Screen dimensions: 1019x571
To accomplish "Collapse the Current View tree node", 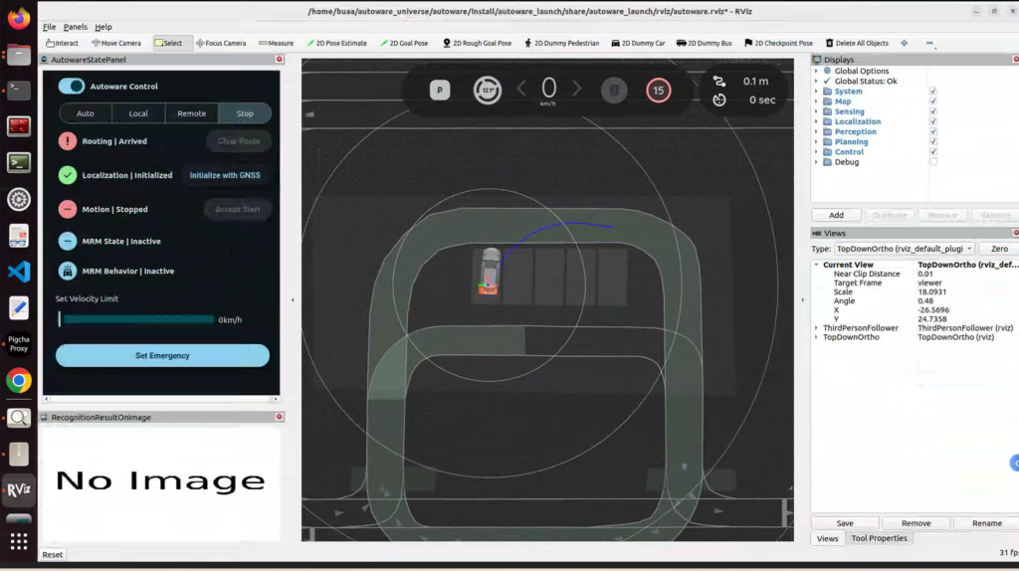I will click(x=817, y=265).
